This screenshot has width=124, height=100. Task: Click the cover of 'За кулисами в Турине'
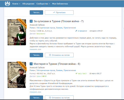click(17, 32)
